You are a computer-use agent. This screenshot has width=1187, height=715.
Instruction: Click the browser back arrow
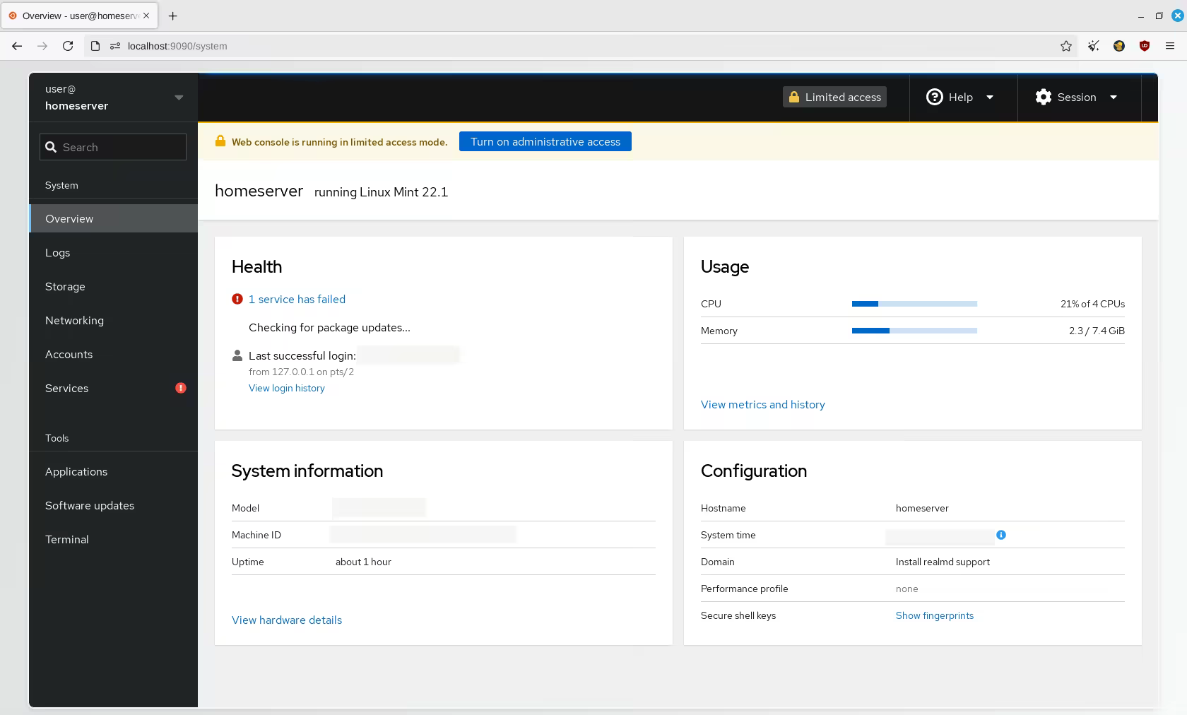[17, 46]
